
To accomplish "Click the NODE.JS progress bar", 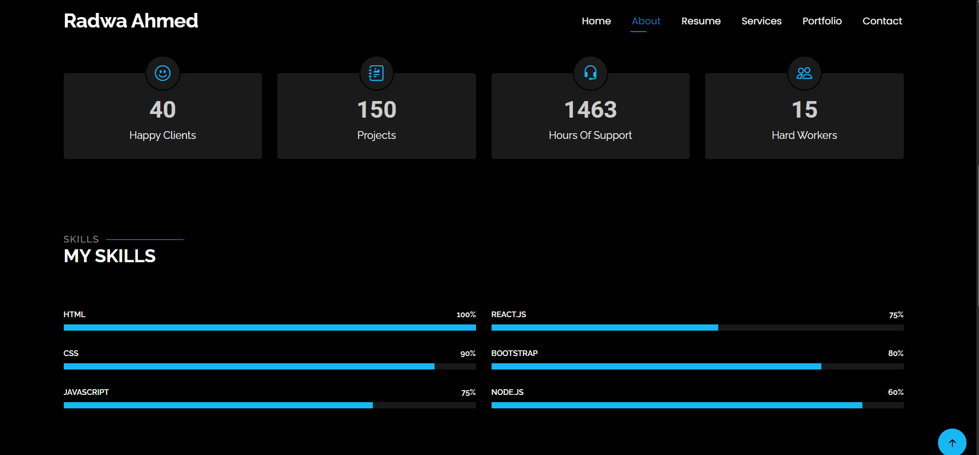I will [x=697, y=405].
